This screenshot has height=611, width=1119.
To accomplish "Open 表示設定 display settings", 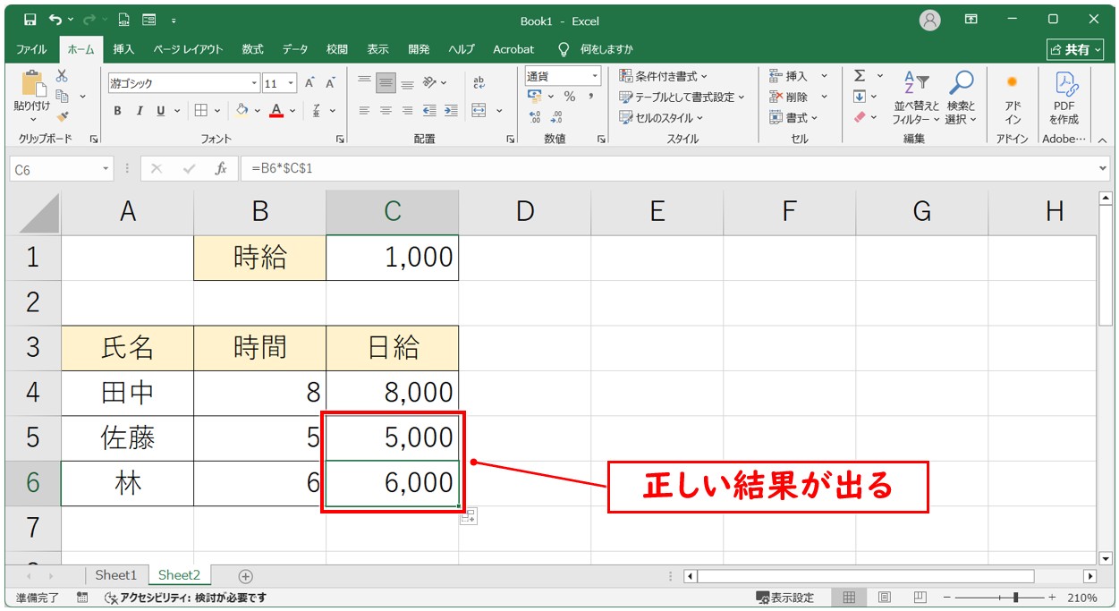I will 784,598.
